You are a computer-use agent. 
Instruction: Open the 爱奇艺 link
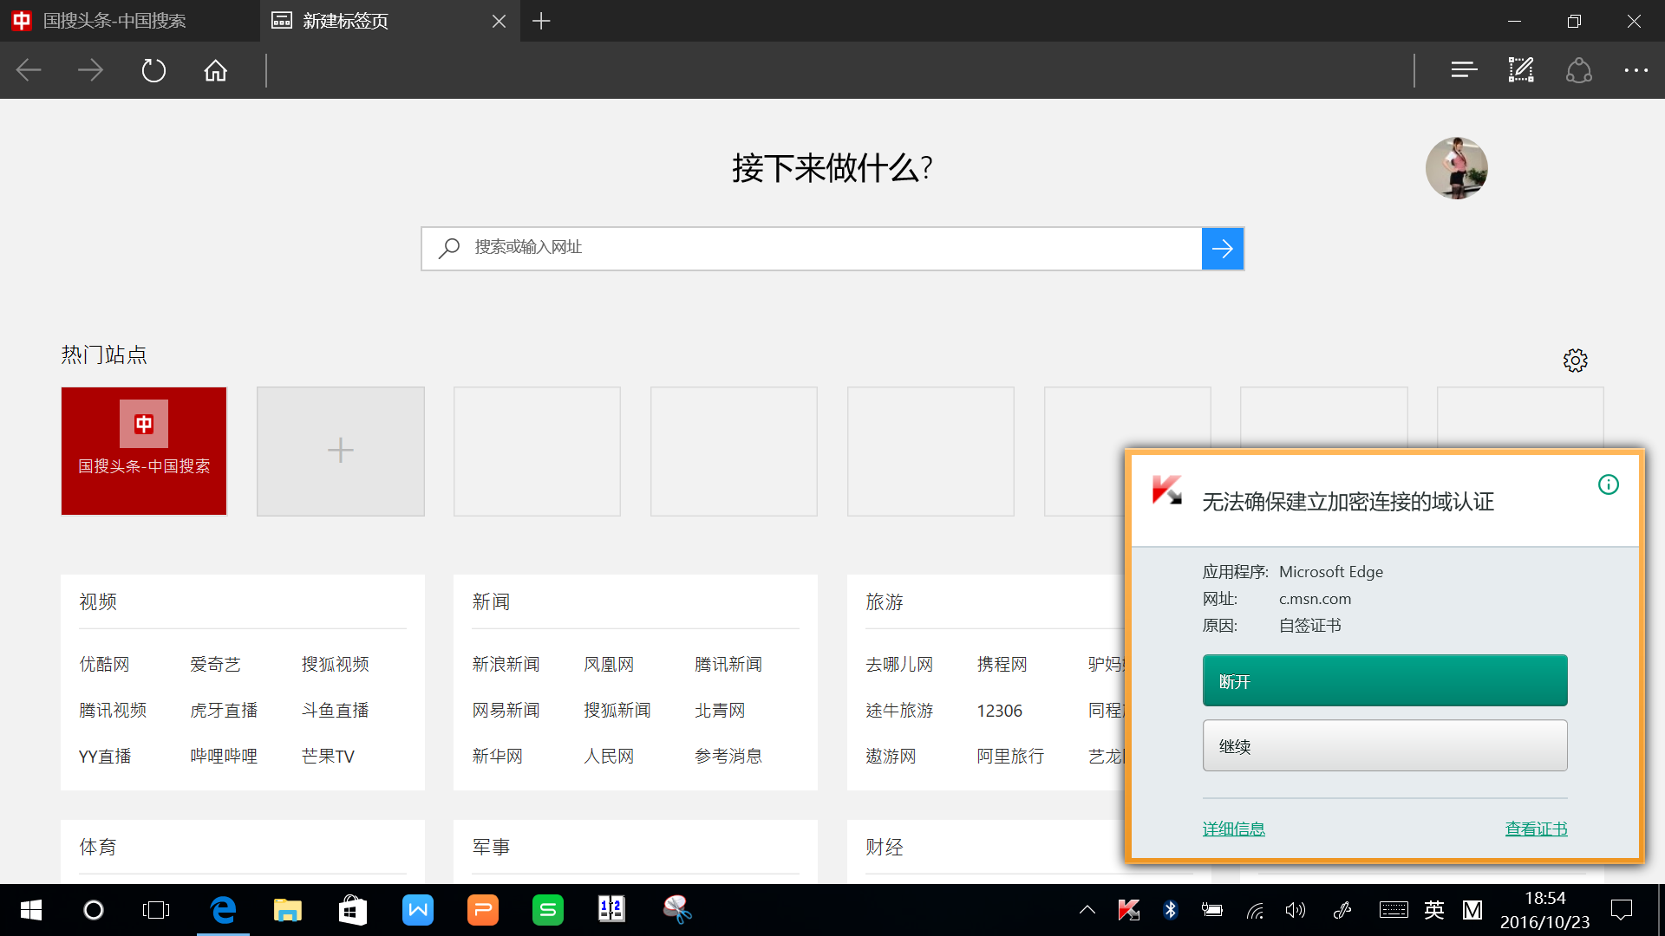(215, 664)
